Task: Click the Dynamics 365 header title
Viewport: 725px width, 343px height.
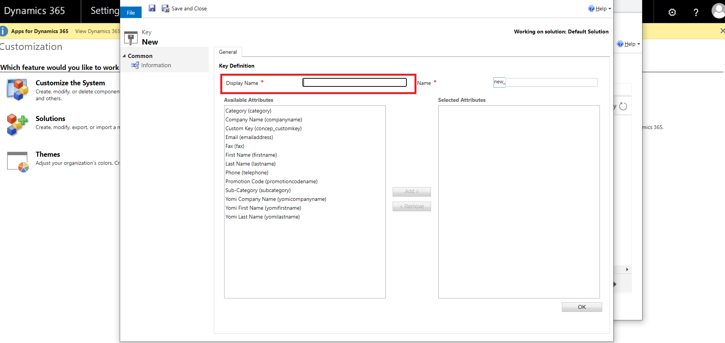Action: pyautogui.click(x=35, y=11)
